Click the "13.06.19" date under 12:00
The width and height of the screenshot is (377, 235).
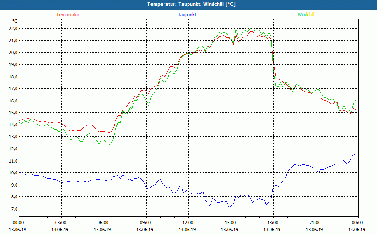[187, 229]
